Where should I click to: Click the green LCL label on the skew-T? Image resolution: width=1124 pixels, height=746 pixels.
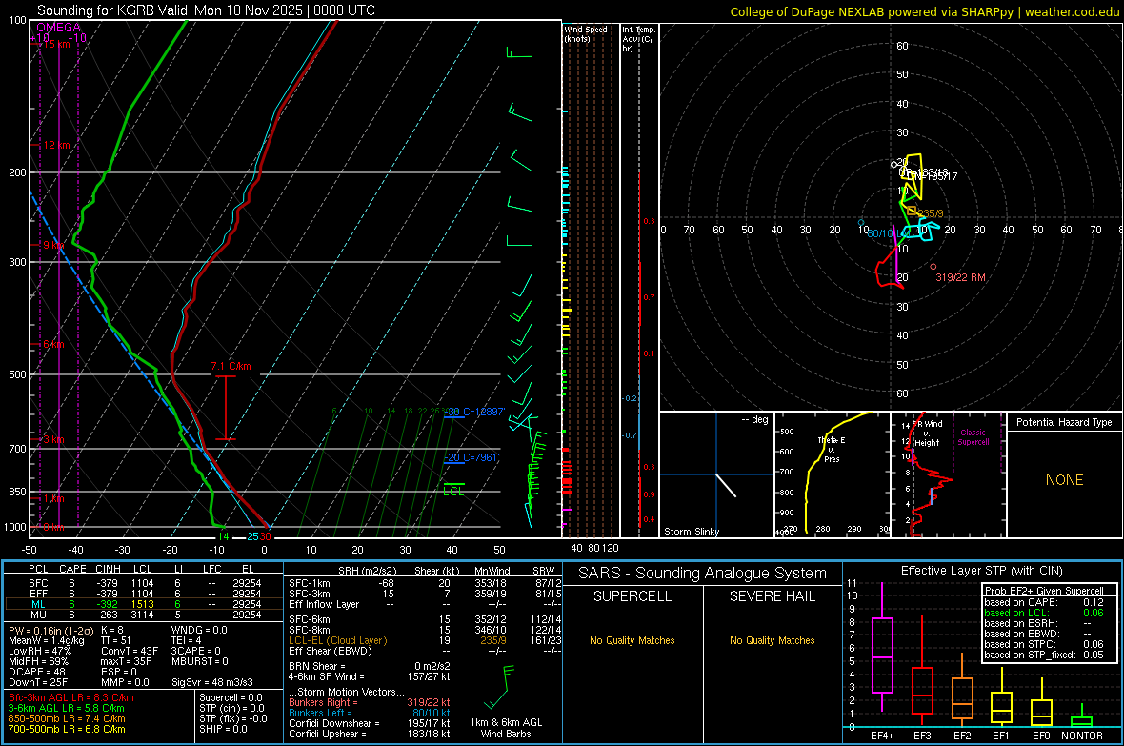[453, 492]
